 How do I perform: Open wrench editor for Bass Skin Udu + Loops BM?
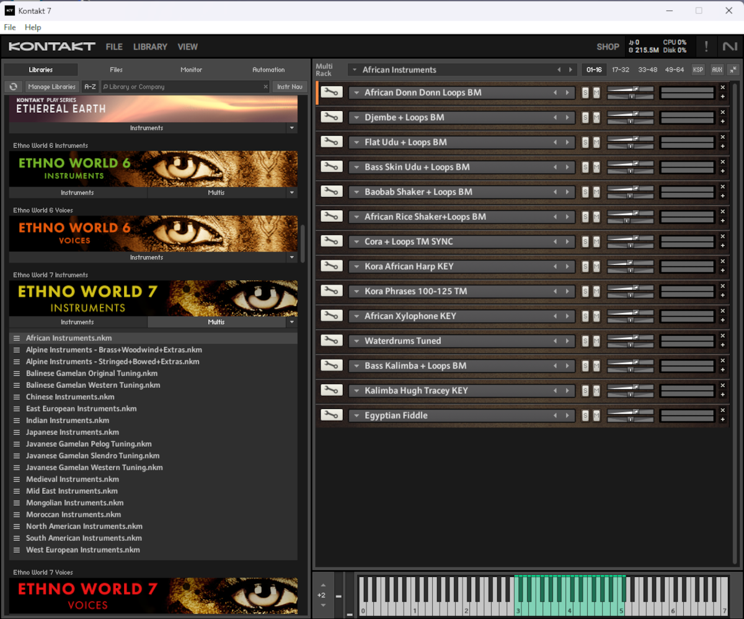[332, 167]
